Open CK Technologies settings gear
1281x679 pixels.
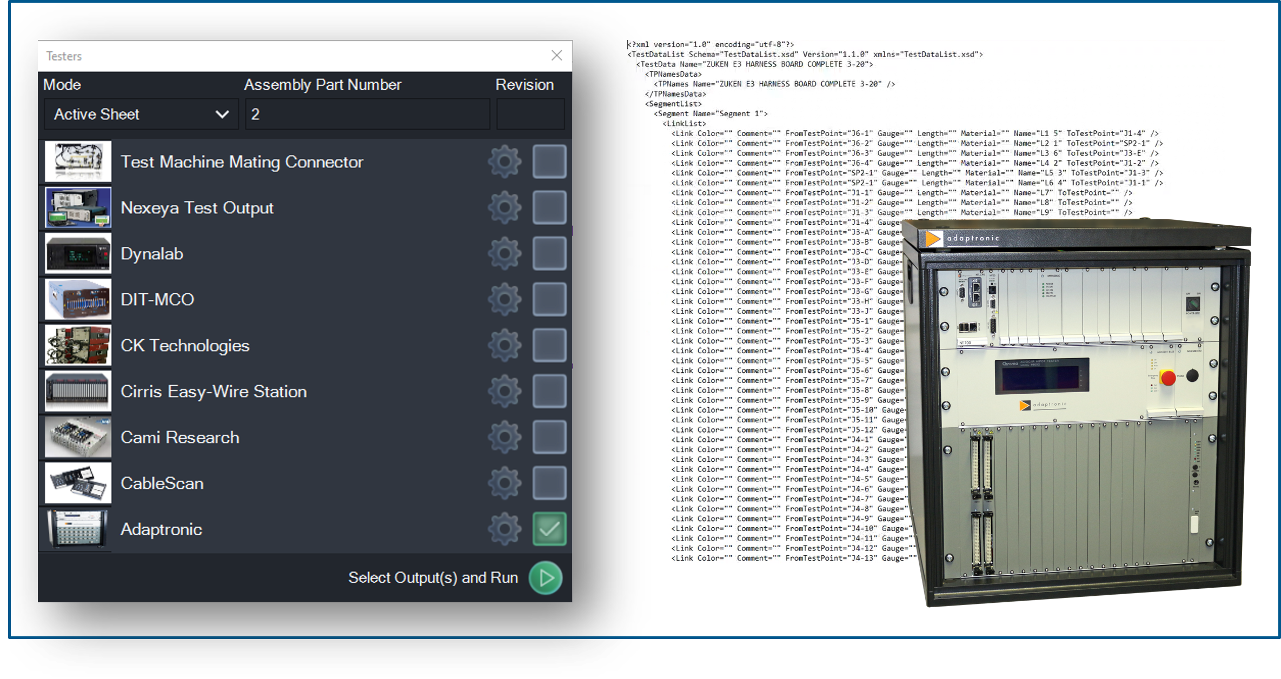(x=505, y=345)
